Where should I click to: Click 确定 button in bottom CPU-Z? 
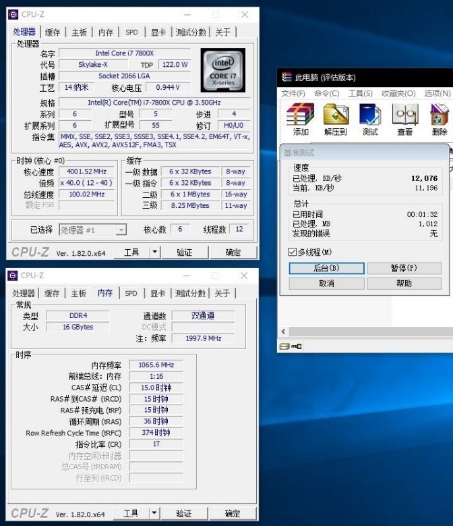[233, 513]
